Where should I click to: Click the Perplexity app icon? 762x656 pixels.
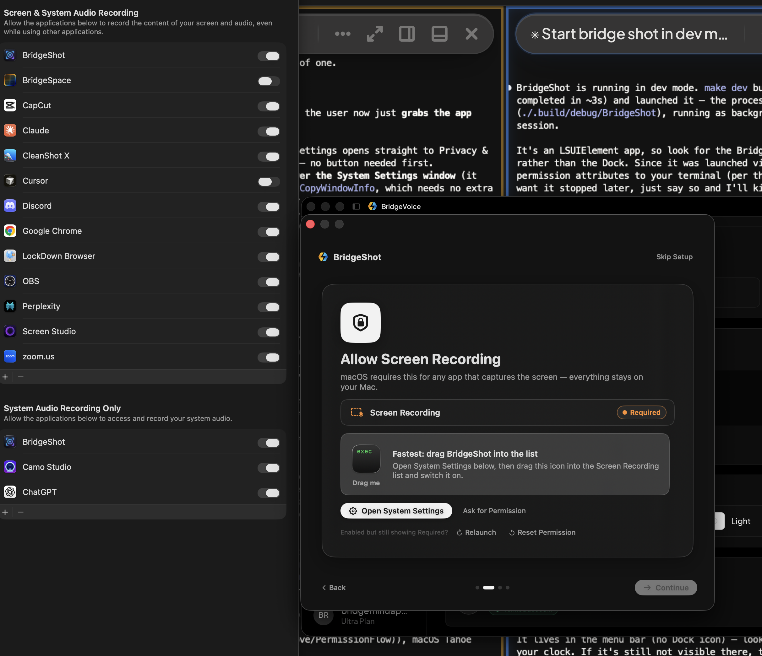tap(10, 306)
